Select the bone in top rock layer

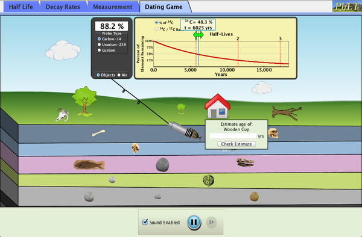point(98,133)
